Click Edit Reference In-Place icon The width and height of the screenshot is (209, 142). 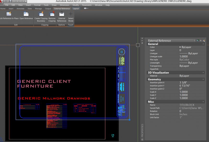(x=9, y=14)
